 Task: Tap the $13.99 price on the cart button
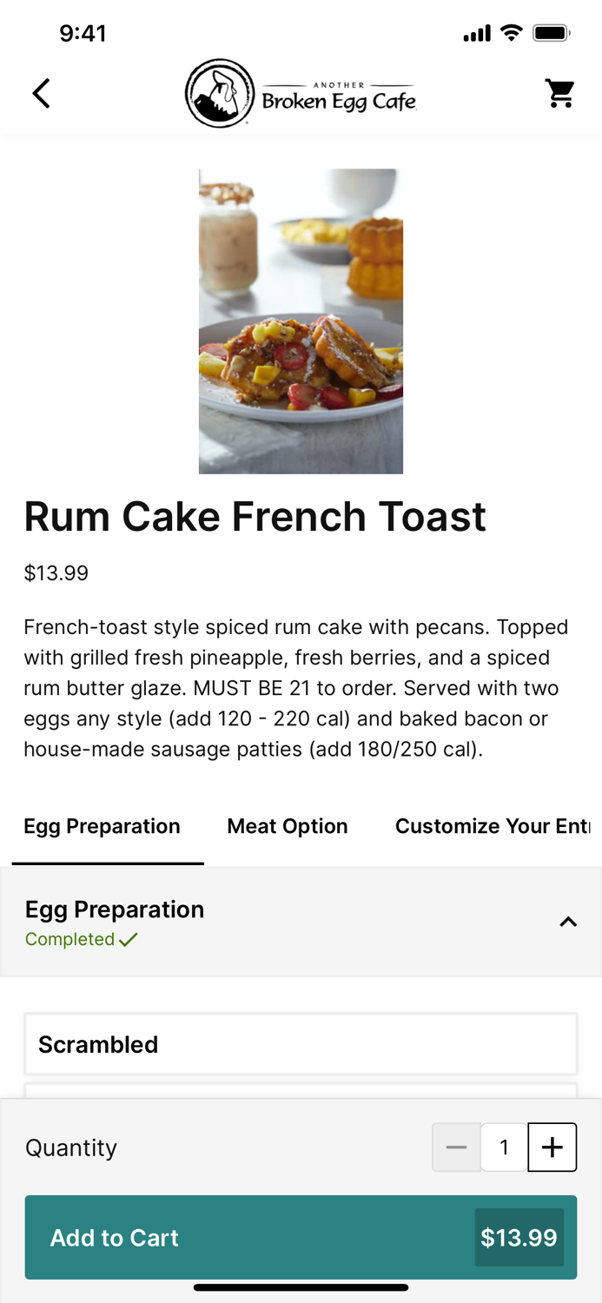pyautogui.click(x=519, y=1237)
